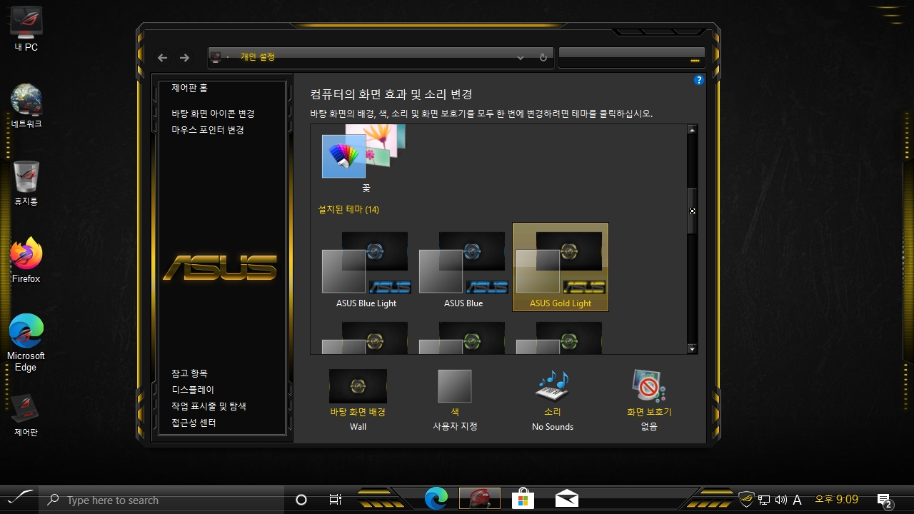914x514 pixels.
Task: Select the ASUS Gold Light theme
Action: (561, 267)
